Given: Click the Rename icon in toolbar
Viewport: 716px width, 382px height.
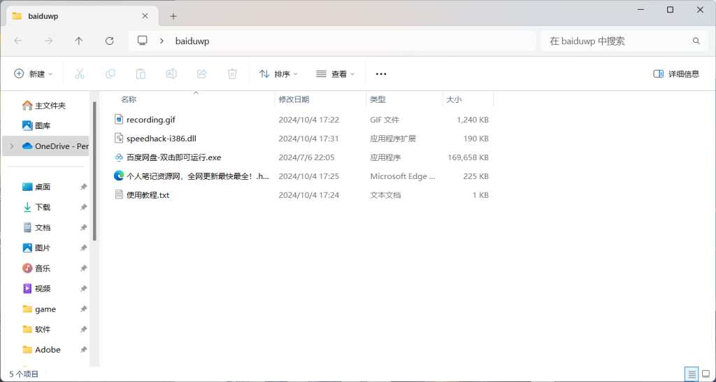Looking at the screenshot, I should coord(171,73).
